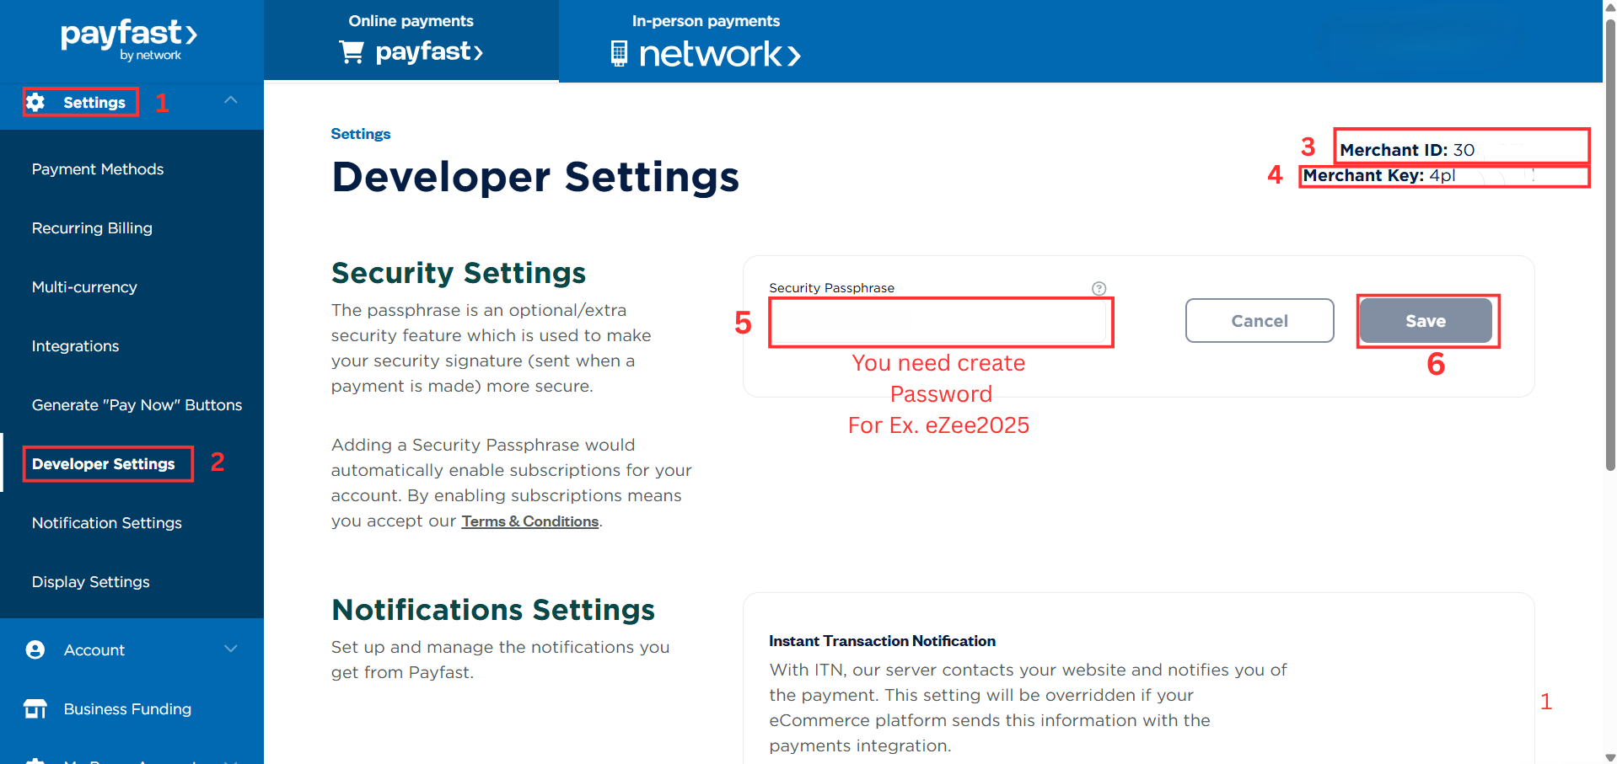1617x764 pixels.
Task: Click the Account person icon
Action: (35, 649)
